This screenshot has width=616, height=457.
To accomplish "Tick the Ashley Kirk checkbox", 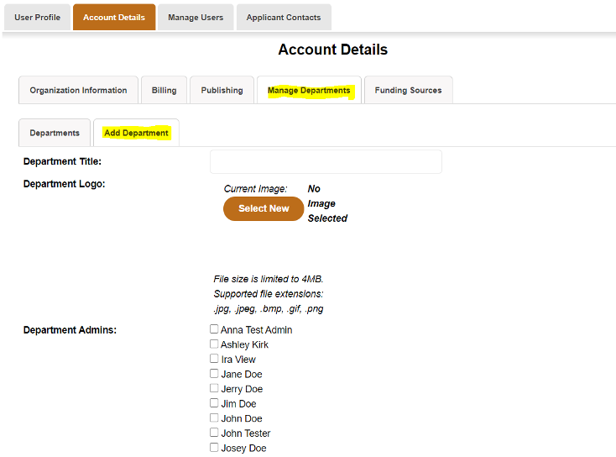I will (214, 344).
